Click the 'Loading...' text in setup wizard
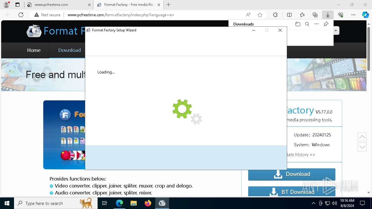Image resolution: width=372 pixels, height=209 pixels. [106, 72]
